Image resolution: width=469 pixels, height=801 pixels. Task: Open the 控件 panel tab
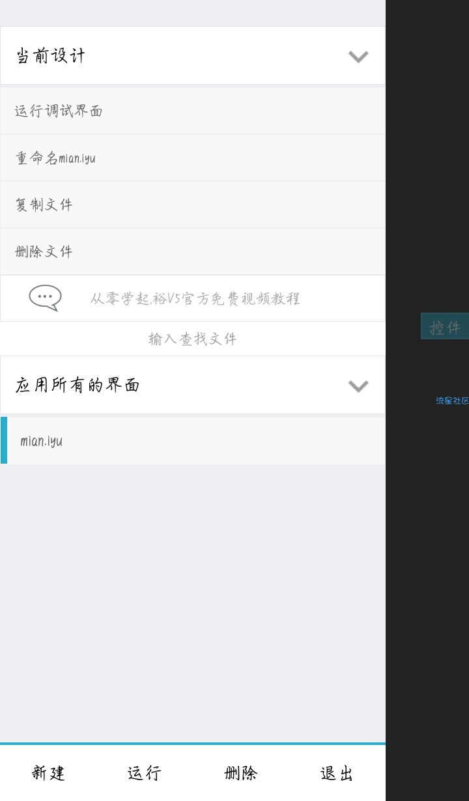click(x=445, y=326)
